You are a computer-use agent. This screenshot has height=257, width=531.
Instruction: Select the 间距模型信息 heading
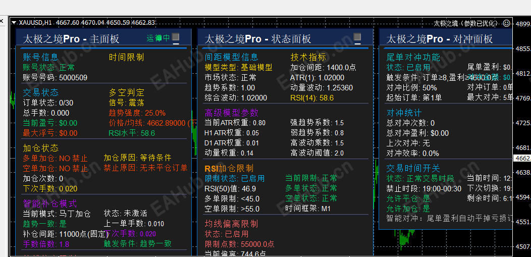[231, 57]
